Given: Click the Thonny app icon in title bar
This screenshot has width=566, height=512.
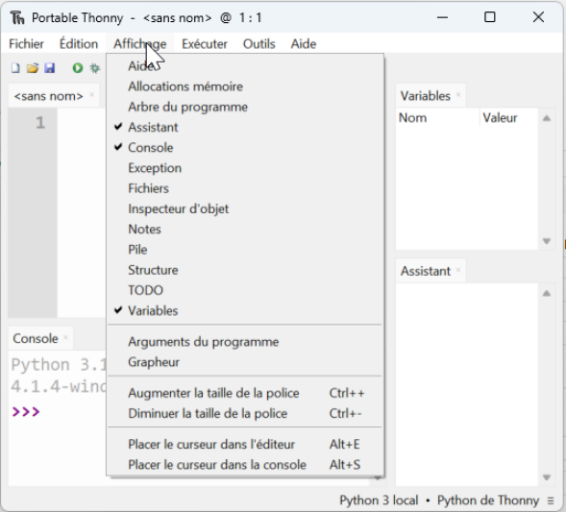Looking at the screenshot, I should (x=17, y=17).
